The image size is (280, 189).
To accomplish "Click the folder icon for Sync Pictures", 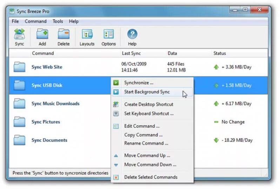I will (19, 122).
